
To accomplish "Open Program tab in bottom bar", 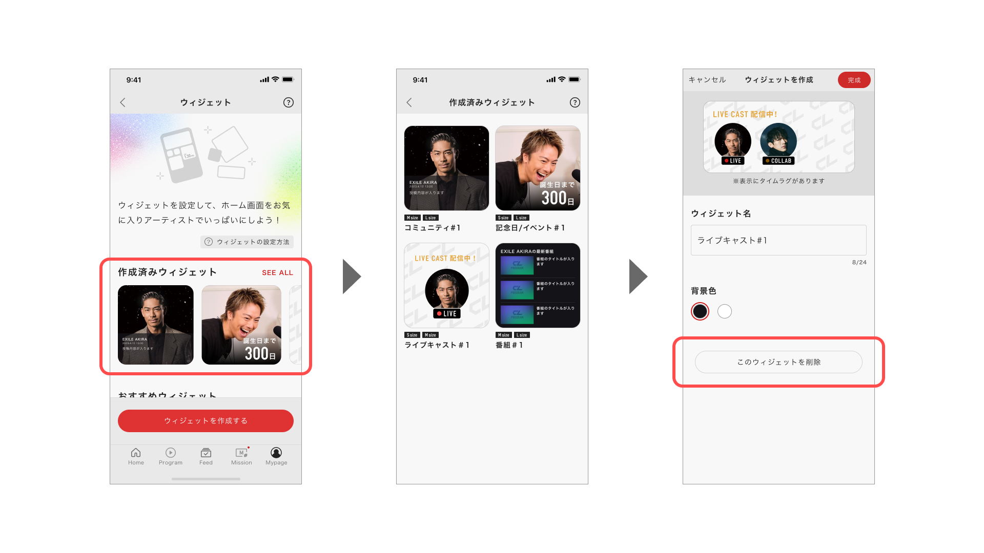I will pyautogui.click(x=171, y=456).
